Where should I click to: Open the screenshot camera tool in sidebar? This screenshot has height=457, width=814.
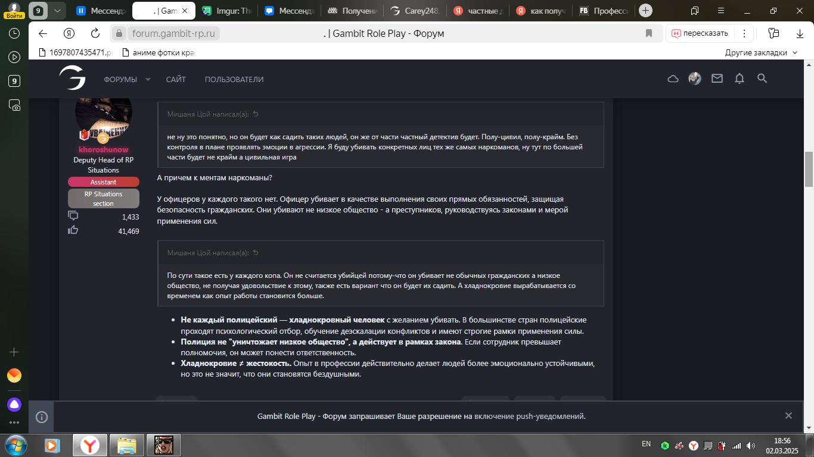click(x=15, y=105)
